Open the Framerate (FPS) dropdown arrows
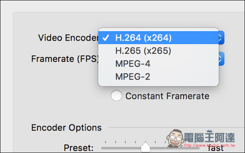Viewport: 245px width, 153px height. click(x=221, y=59)
